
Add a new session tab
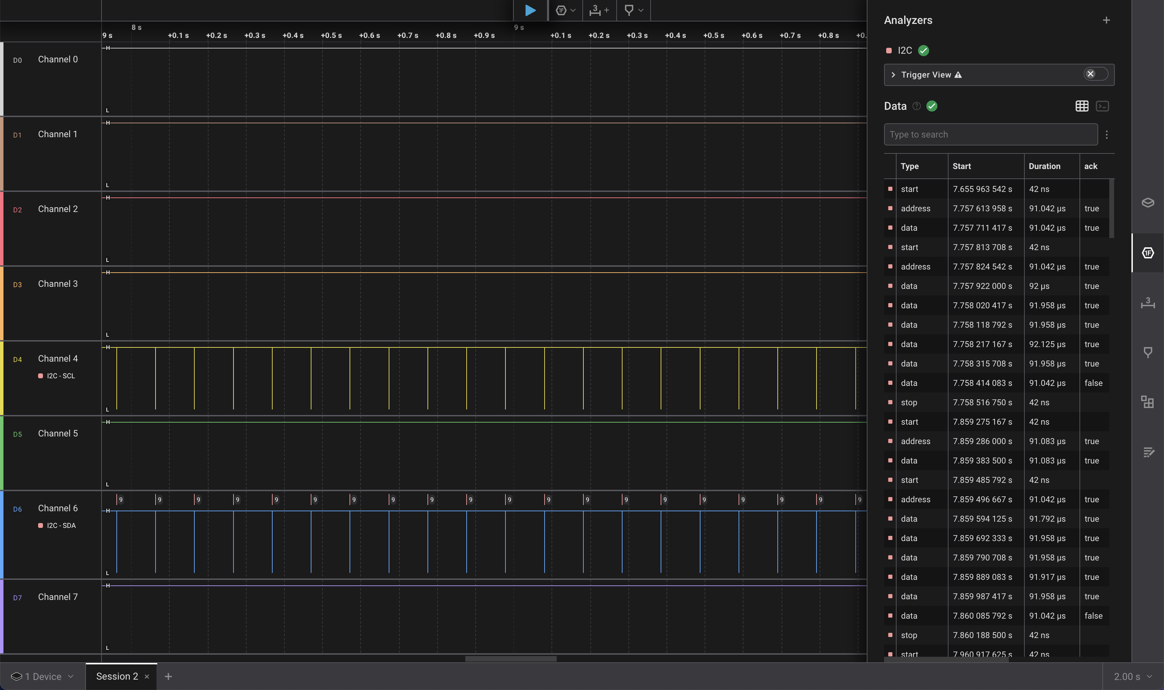[168, 676]
